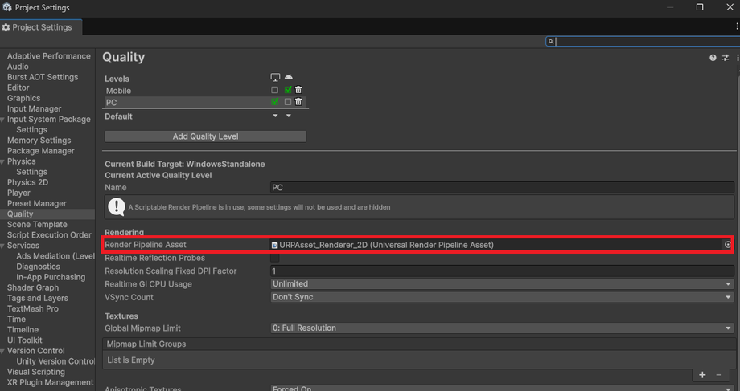The height and width of the screenshot is (391, 740).
Task: Click the Android platform icon
Action: (288, 77)
